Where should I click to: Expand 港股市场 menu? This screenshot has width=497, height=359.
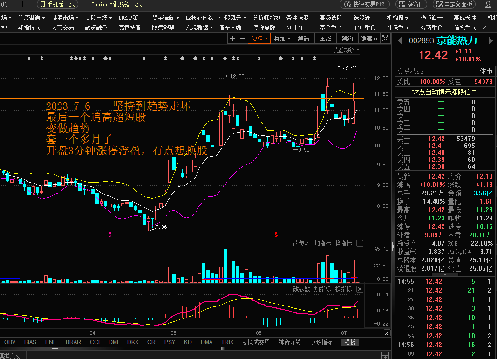(65, 18)
